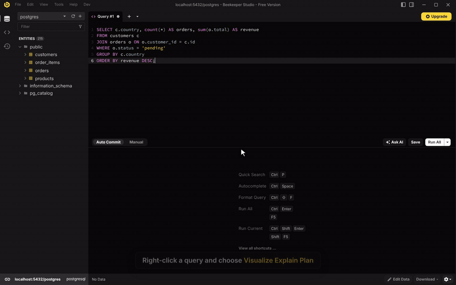The height and width of the screenshot is (285, 456).
Task: Open new tab dropdown arrow
Action: [137, 17]
